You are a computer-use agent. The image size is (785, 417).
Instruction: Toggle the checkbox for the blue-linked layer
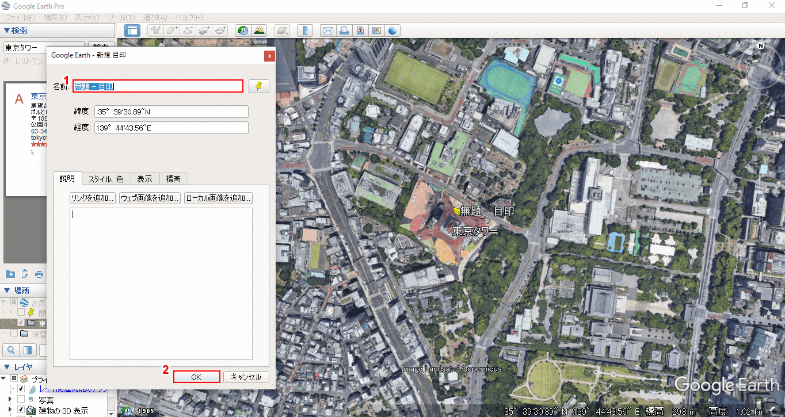(x=21, y=389)
